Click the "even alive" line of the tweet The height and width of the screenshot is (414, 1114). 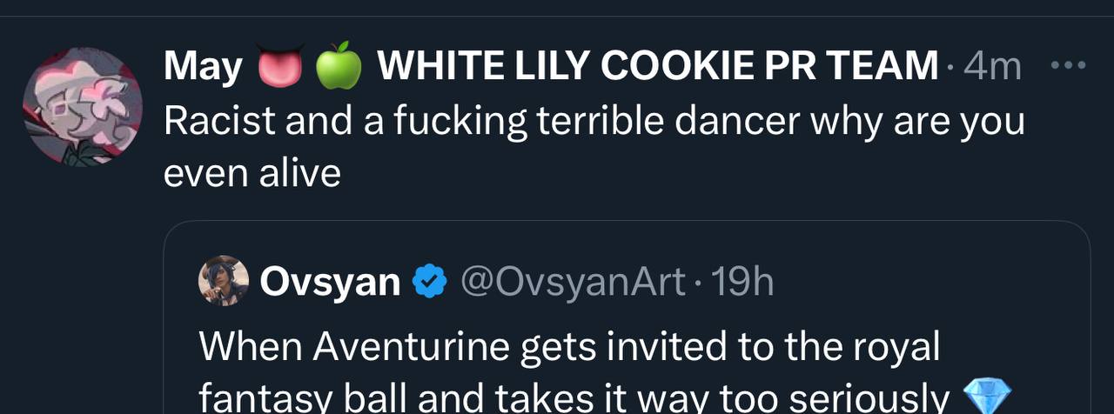pyautogui.click(x=252, y=174)
